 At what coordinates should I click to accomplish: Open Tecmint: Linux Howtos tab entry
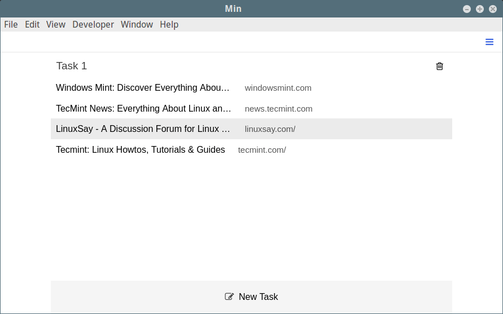[x=252, y=149]
